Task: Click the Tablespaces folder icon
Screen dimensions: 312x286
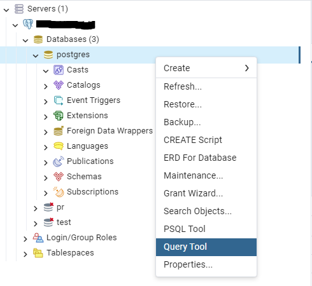Action: pyautogui.click(x=38, y=253)
